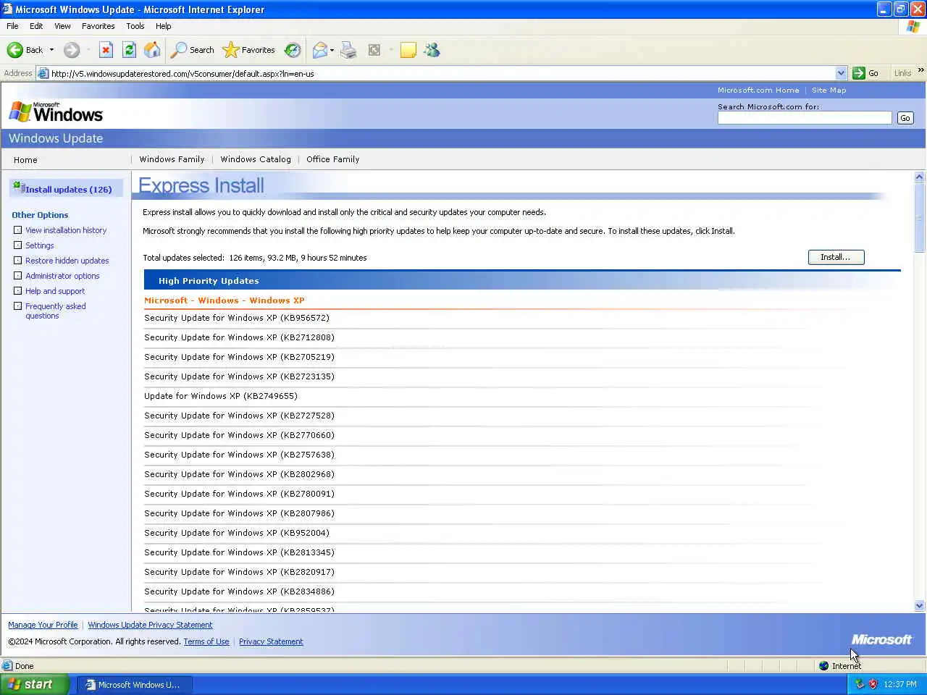Viewport: 927px width, 695px height.
Task: Open Windows Update Privacy Statement link
Action: [x=150, y=625]
